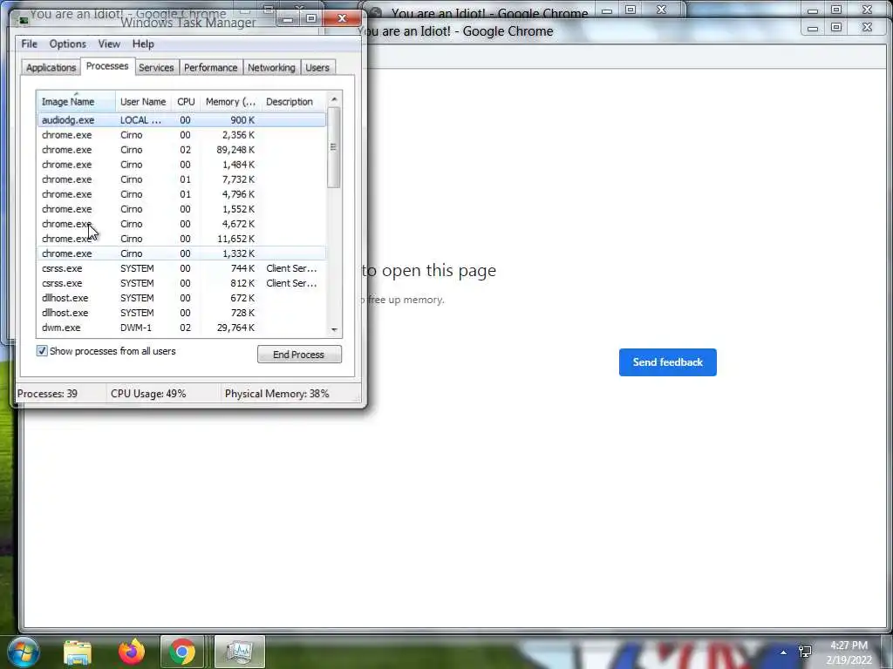Close the Windows Task Manager window
Screen dimensions: 893x669
click(x=342, y=18)
